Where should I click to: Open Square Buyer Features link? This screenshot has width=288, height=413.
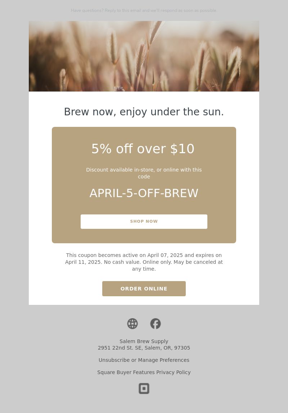[x=126, y=372]
